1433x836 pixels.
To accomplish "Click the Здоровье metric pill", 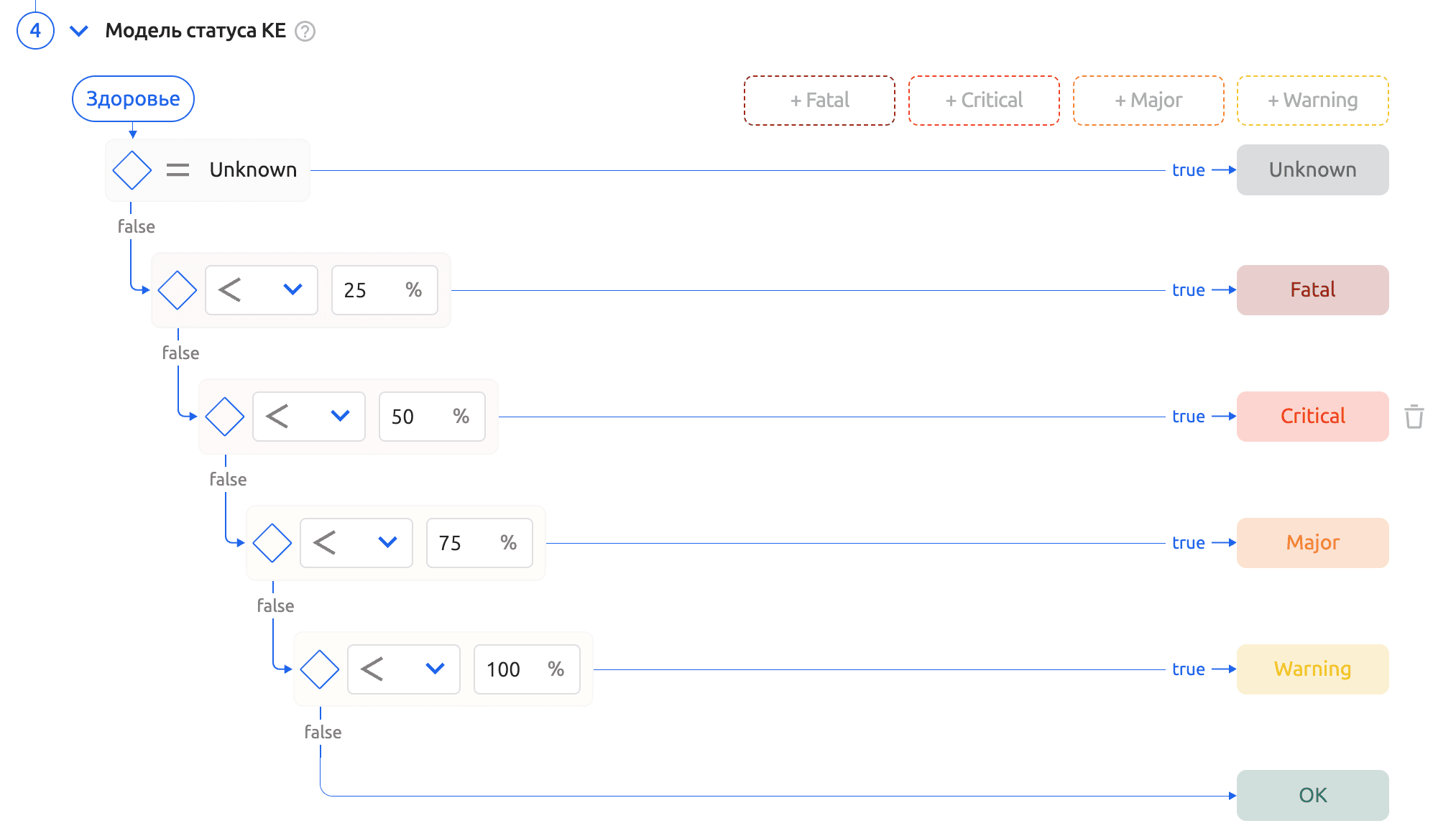I will [133, 99].
